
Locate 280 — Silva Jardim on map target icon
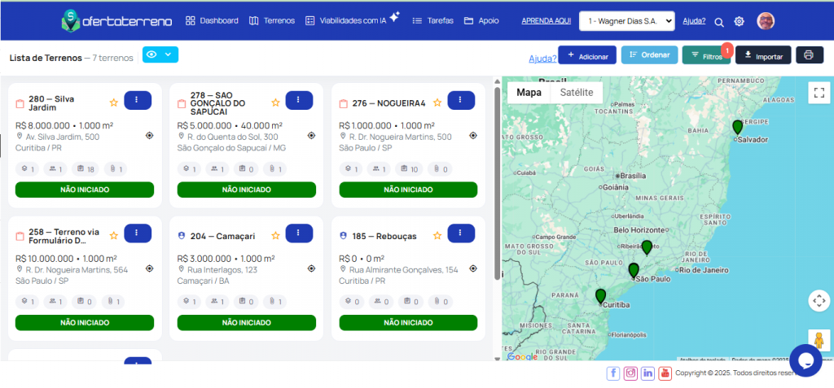[150, 136]
